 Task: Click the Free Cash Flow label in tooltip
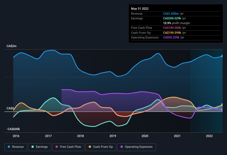142,28
